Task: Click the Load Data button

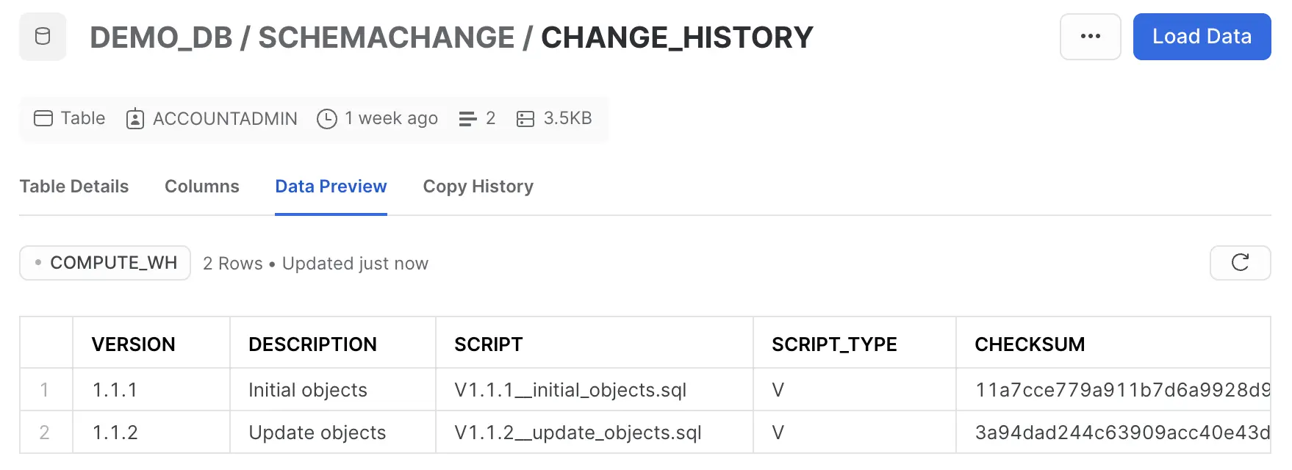Action: point(1202,36)
